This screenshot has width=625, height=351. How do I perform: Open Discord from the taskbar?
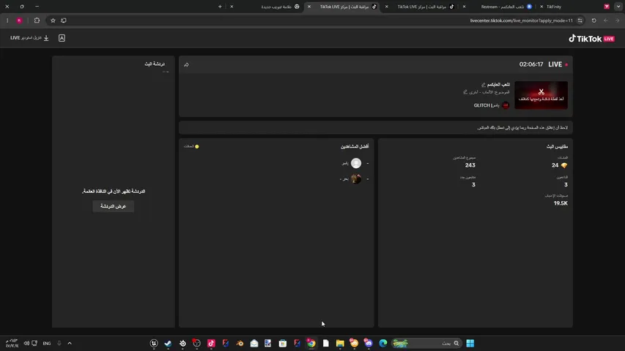click(x=369, y=343)
